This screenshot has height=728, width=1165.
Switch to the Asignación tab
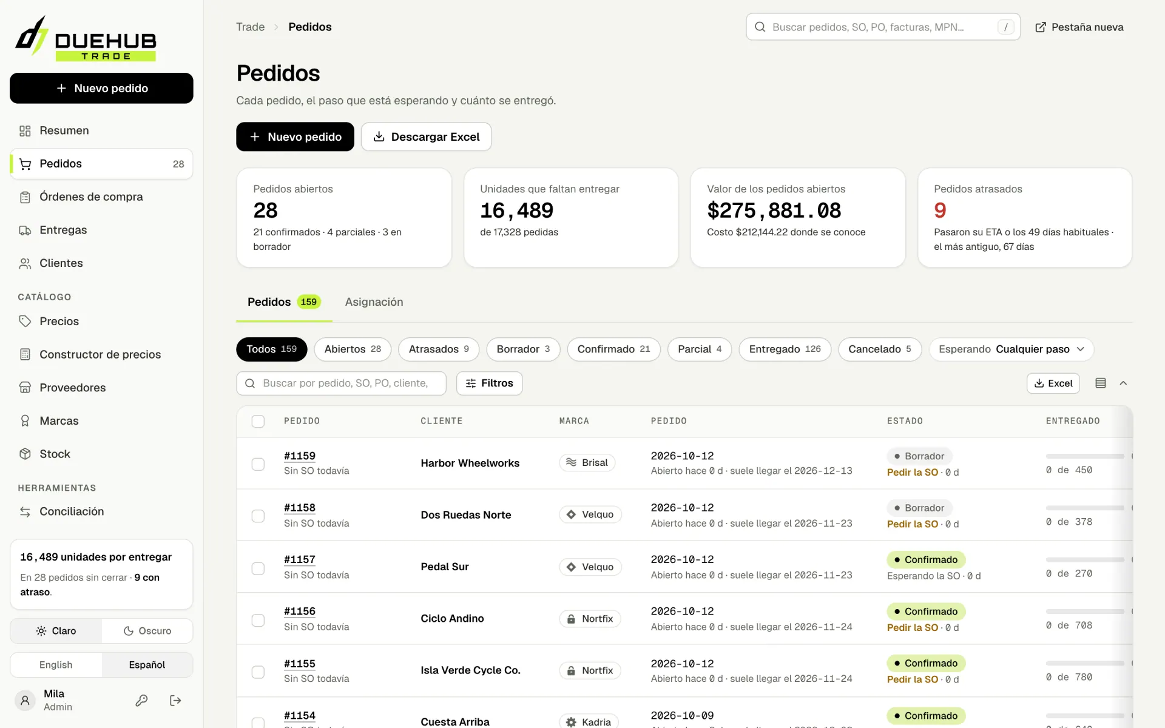pyautogui.click(x=374, y=302)
